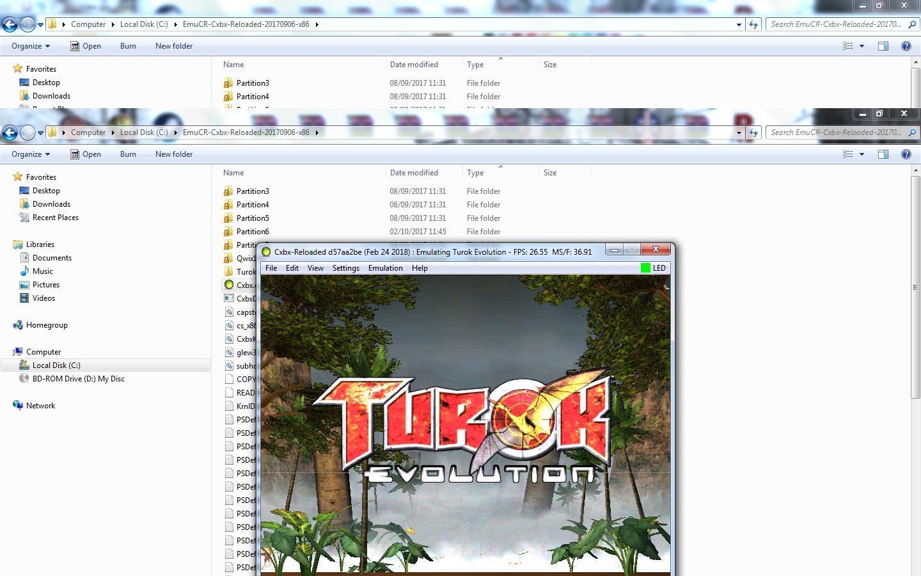Select the Partition6 folder name
This screenshot has width=921, height=576.
253,232
